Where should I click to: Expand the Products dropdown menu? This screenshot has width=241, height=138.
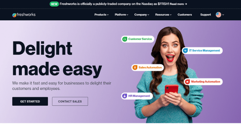102,14
